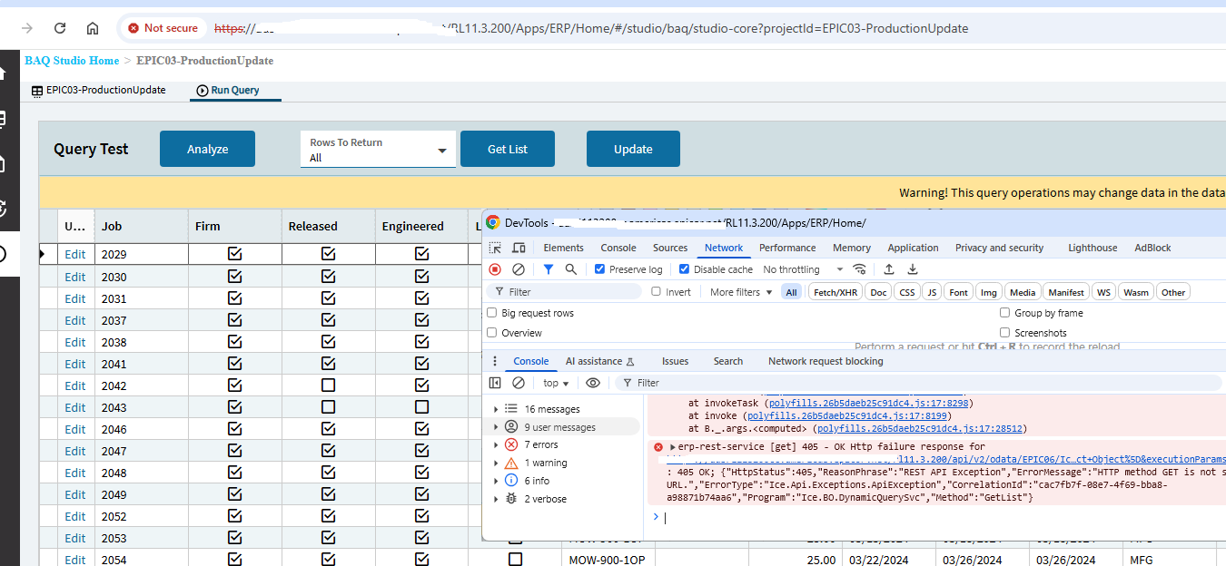This screenshot has height=566, width=1226.
Task: Switch to the Sources panel tab
Action: click(x=670, y=248)
